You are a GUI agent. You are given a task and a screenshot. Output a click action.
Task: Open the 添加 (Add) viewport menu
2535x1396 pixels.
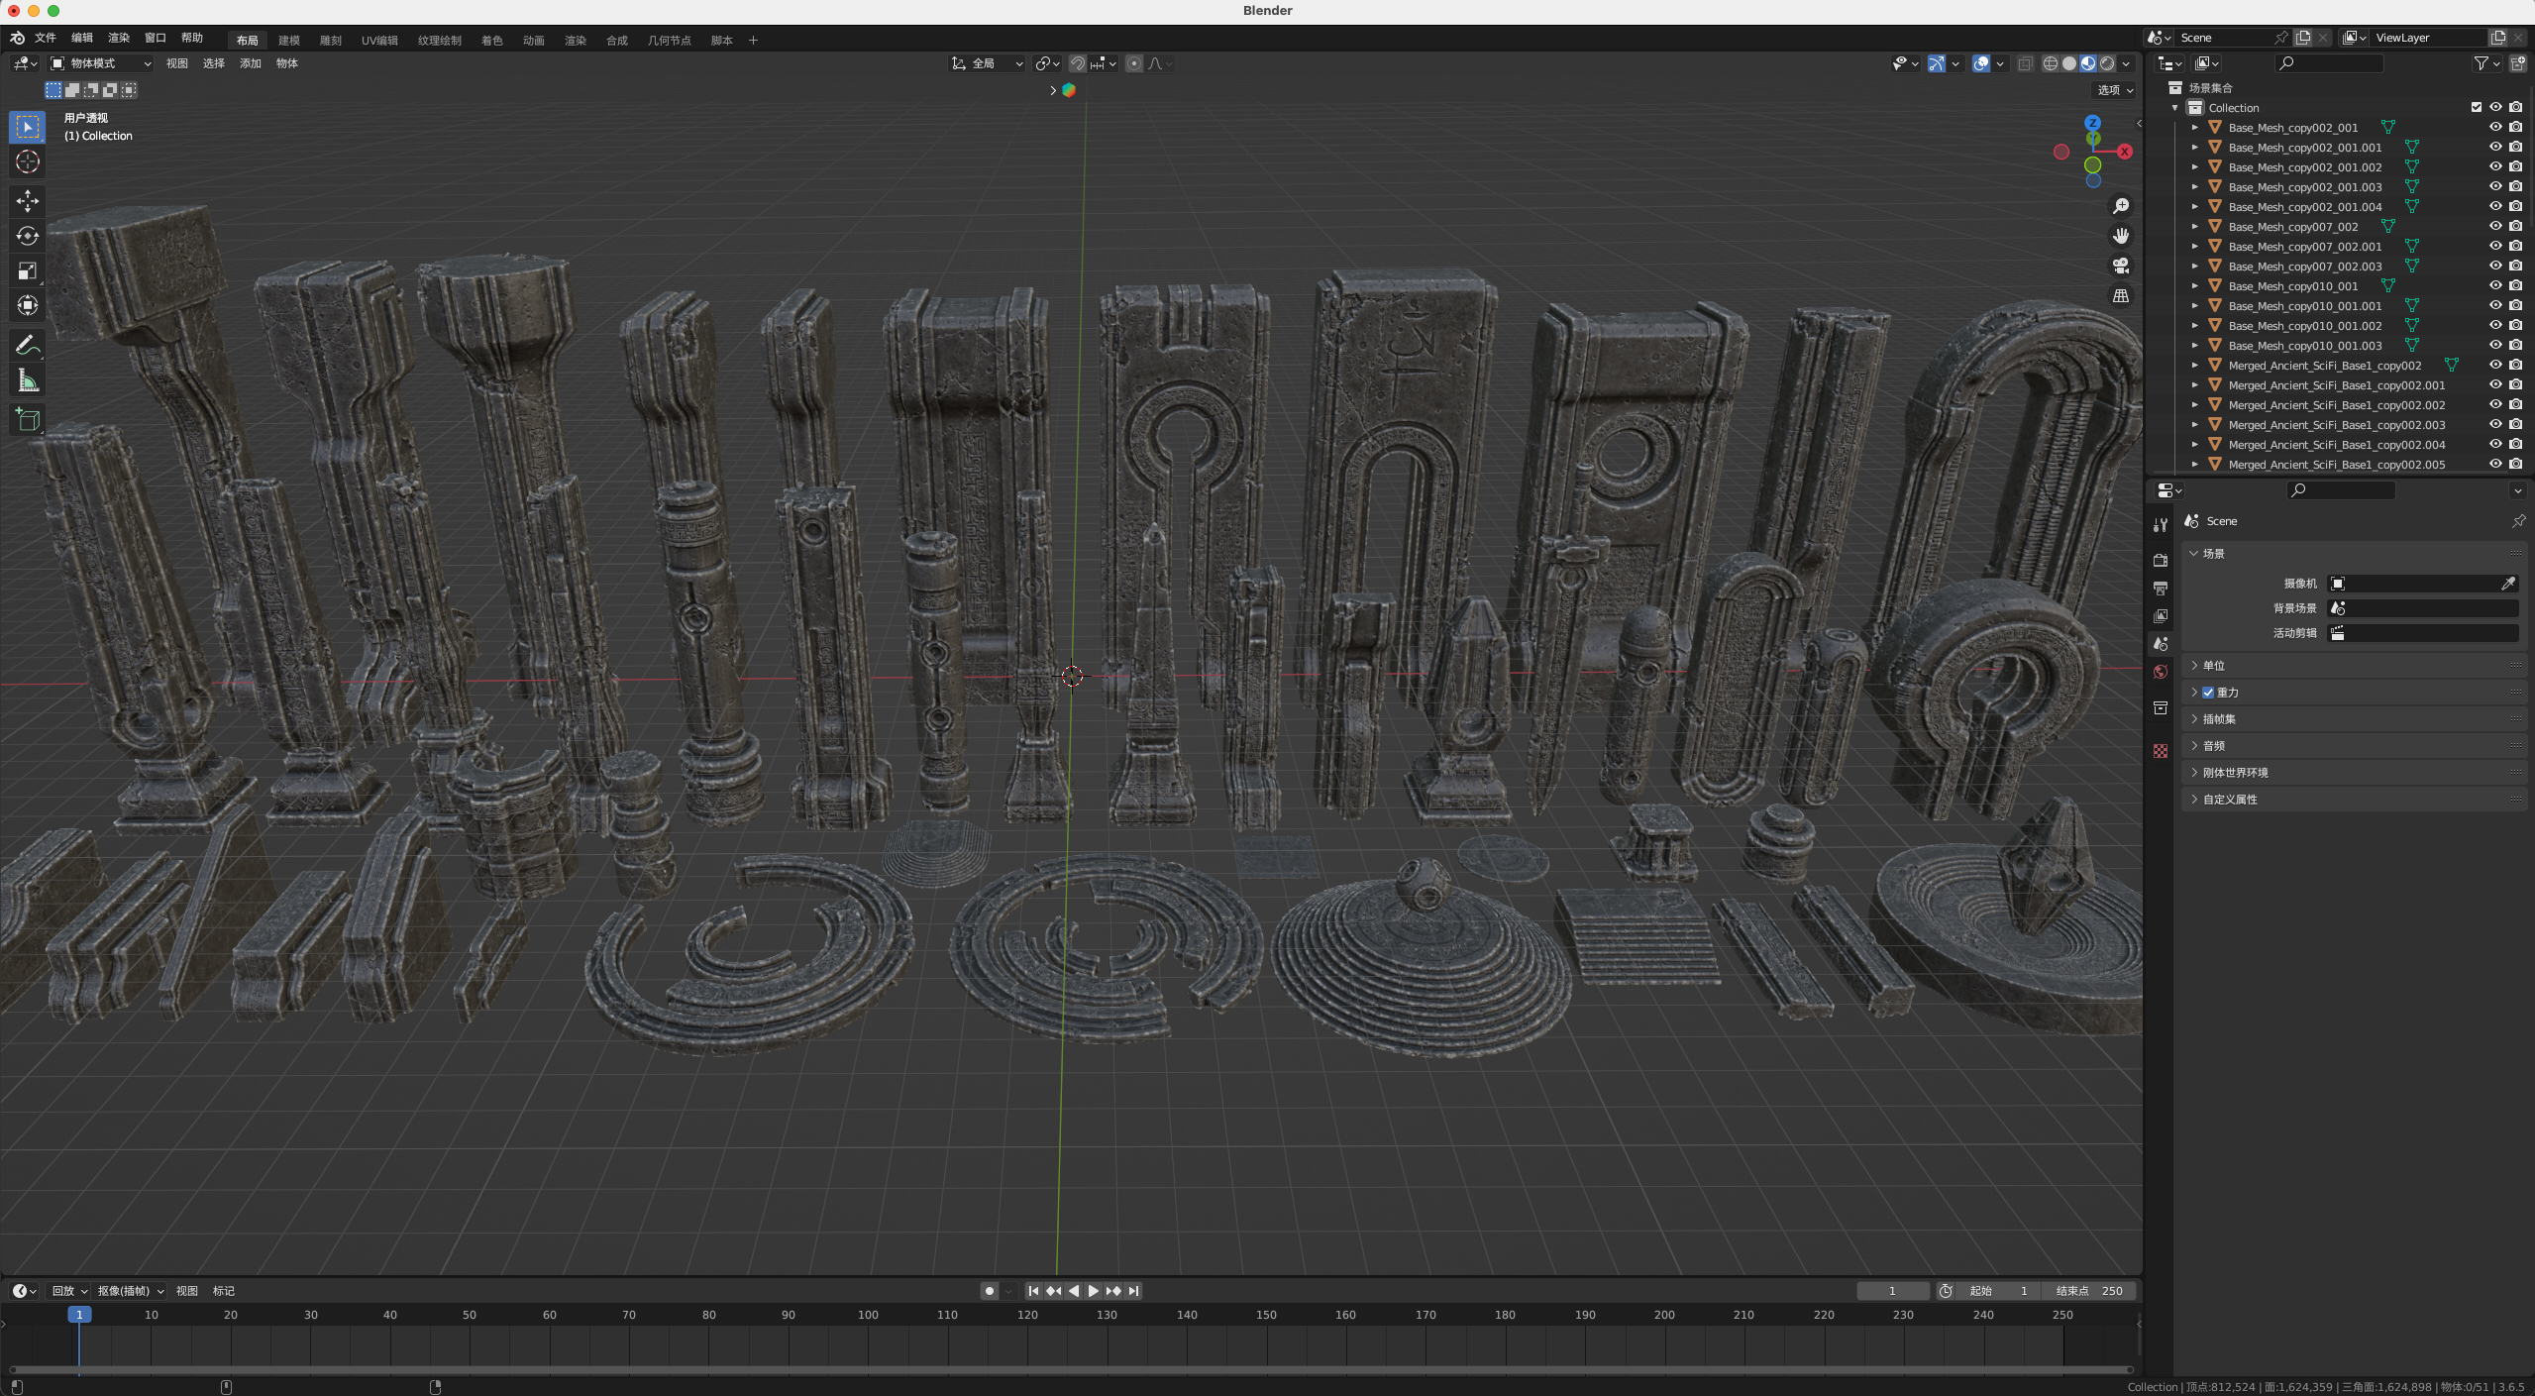(x=251, y=63)
